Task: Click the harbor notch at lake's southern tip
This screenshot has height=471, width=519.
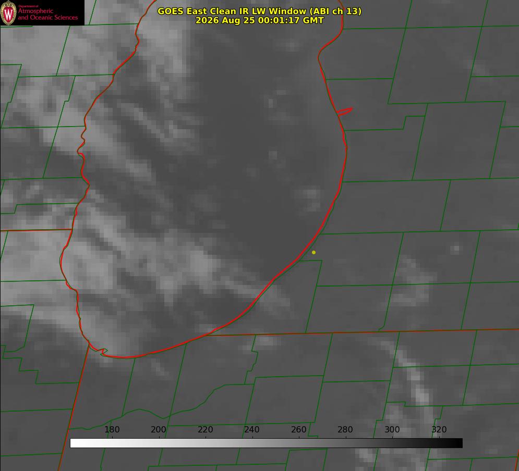Action: pyautogui.click(x=103, y=352)
